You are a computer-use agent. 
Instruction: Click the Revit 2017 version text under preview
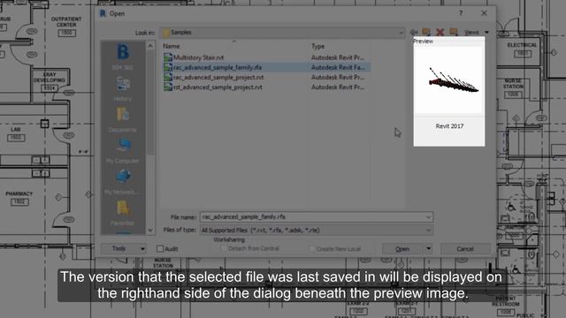click(449, 126)
